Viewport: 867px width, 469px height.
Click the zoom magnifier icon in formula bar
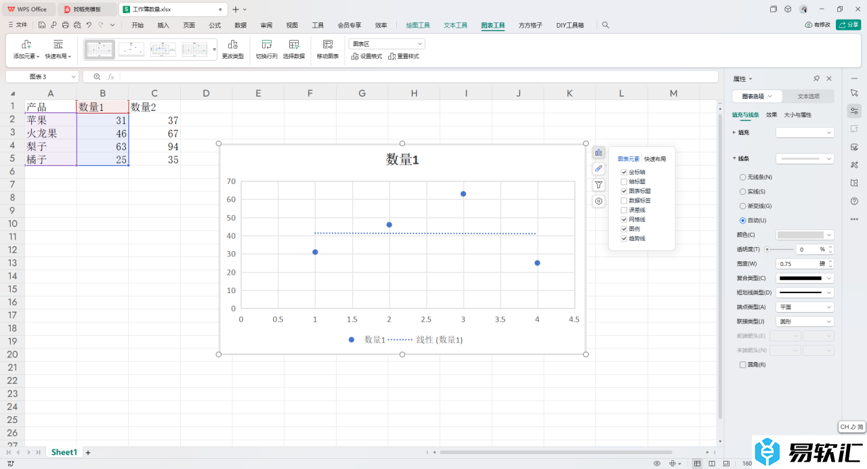(97, 77)
